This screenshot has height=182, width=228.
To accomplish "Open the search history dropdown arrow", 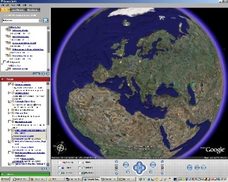I will click(40, 21).
